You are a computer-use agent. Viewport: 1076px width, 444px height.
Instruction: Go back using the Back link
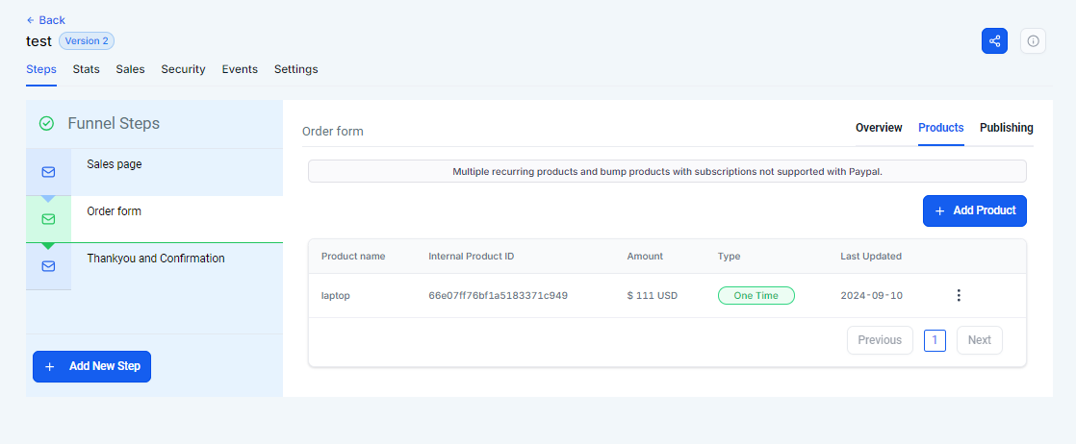click(45, 20)
